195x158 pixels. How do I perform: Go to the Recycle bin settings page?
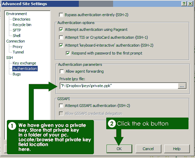coord(22,25)
